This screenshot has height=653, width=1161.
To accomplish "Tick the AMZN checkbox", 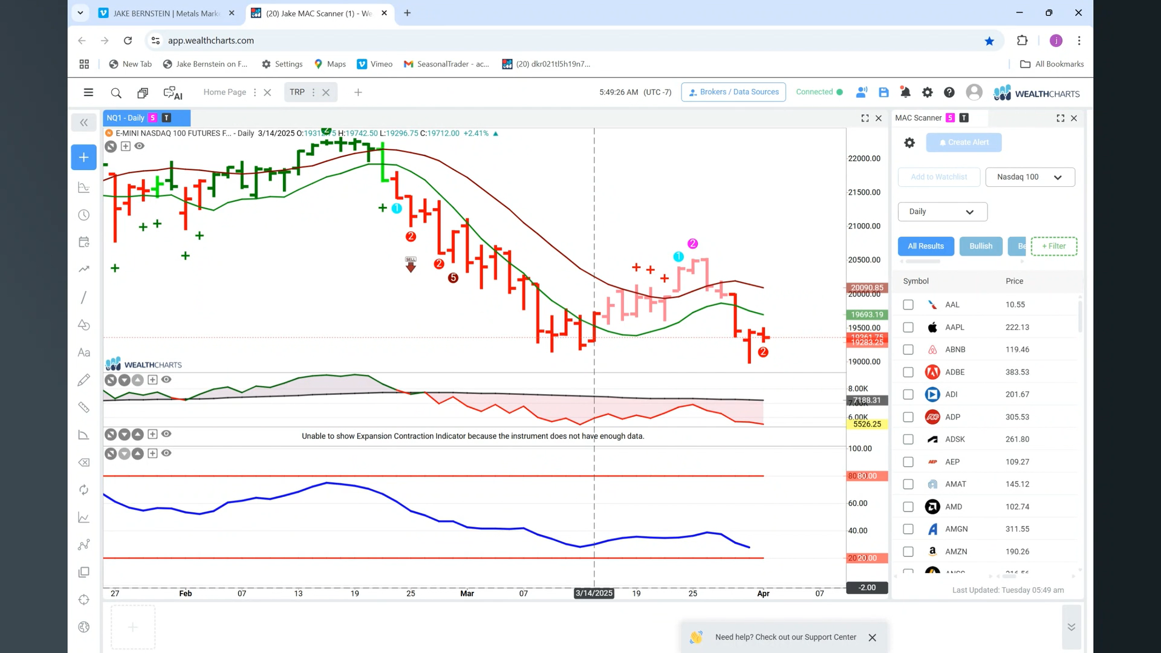I will [908, 551].
